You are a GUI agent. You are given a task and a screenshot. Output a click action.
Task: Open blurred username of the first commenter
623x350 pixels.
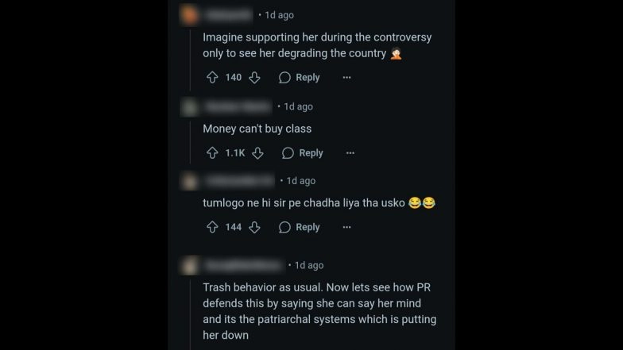[229, 15]
